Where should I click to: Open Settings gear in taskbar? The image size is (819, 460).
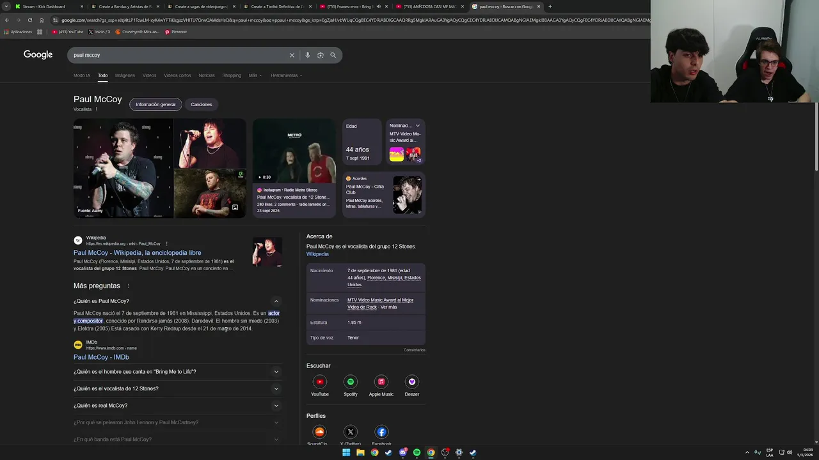click(459, 452)
